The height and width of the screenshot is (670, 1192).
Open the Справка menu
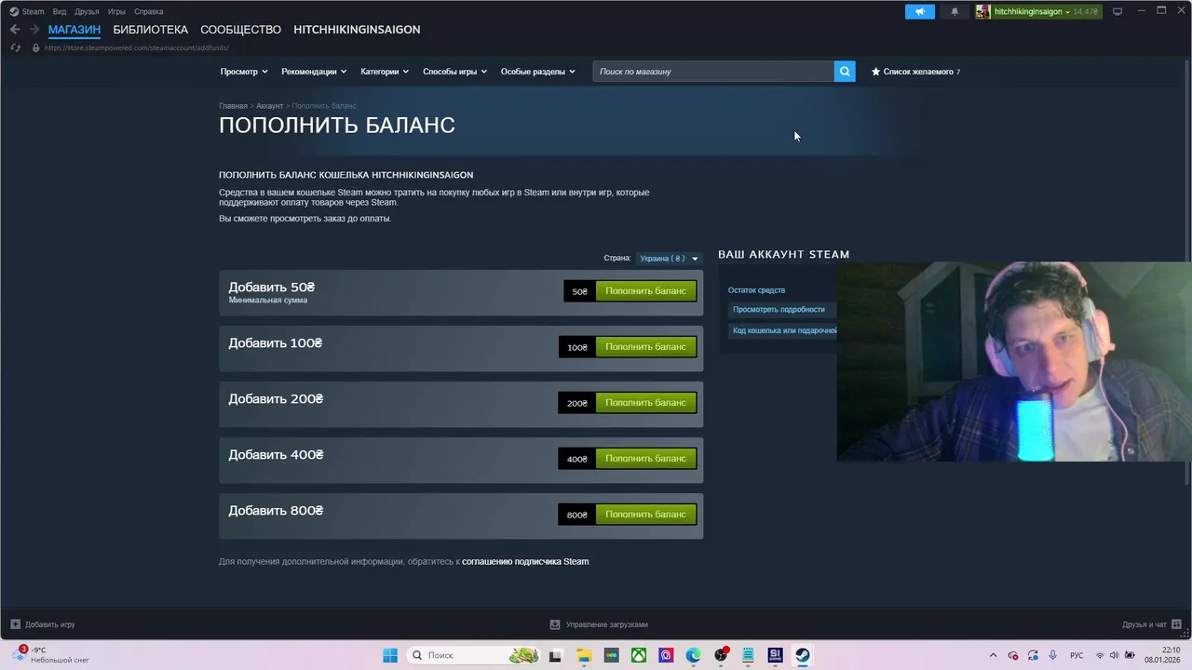point(149,11)
